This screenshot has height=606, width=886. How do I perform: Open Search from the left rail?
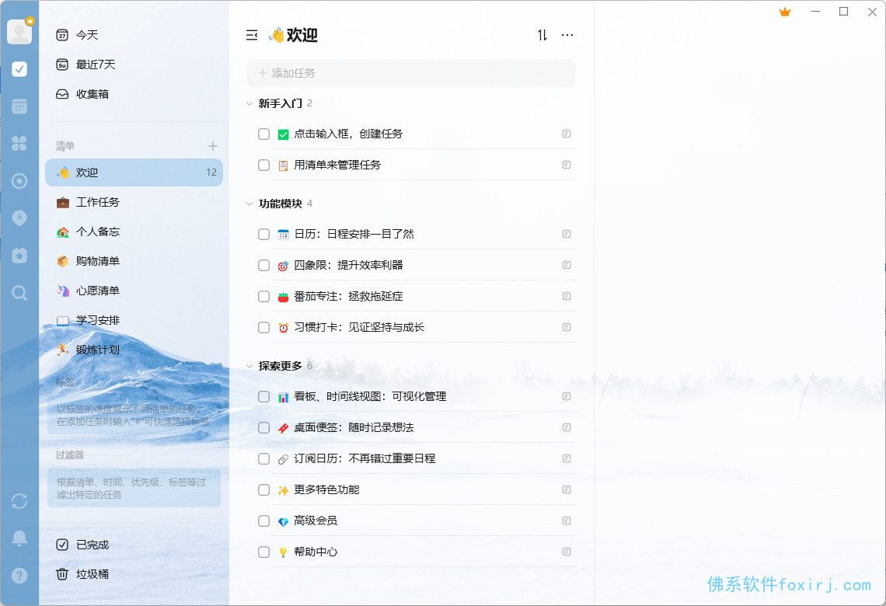[19, 293]
